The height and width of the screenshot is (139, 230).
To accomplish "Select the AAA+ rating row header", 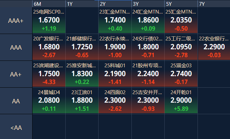I will pyautogui.click(x=16, y=20).
